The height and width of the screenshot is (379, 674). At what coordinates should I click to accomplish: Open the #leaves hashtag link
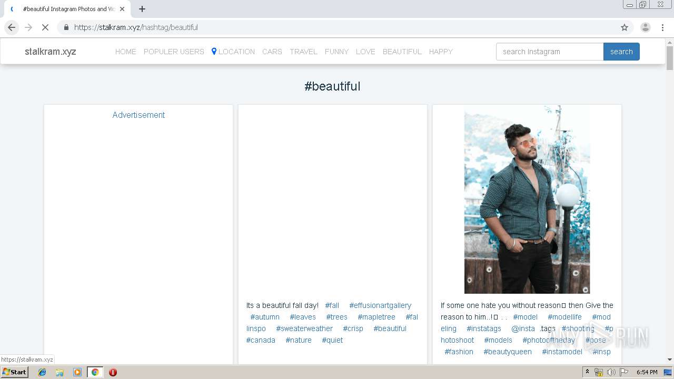pyautogui.click(x=303, y=317)
